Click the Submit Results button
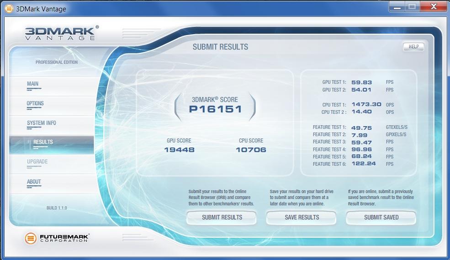 pyautogui.click(x=222, y=218)
